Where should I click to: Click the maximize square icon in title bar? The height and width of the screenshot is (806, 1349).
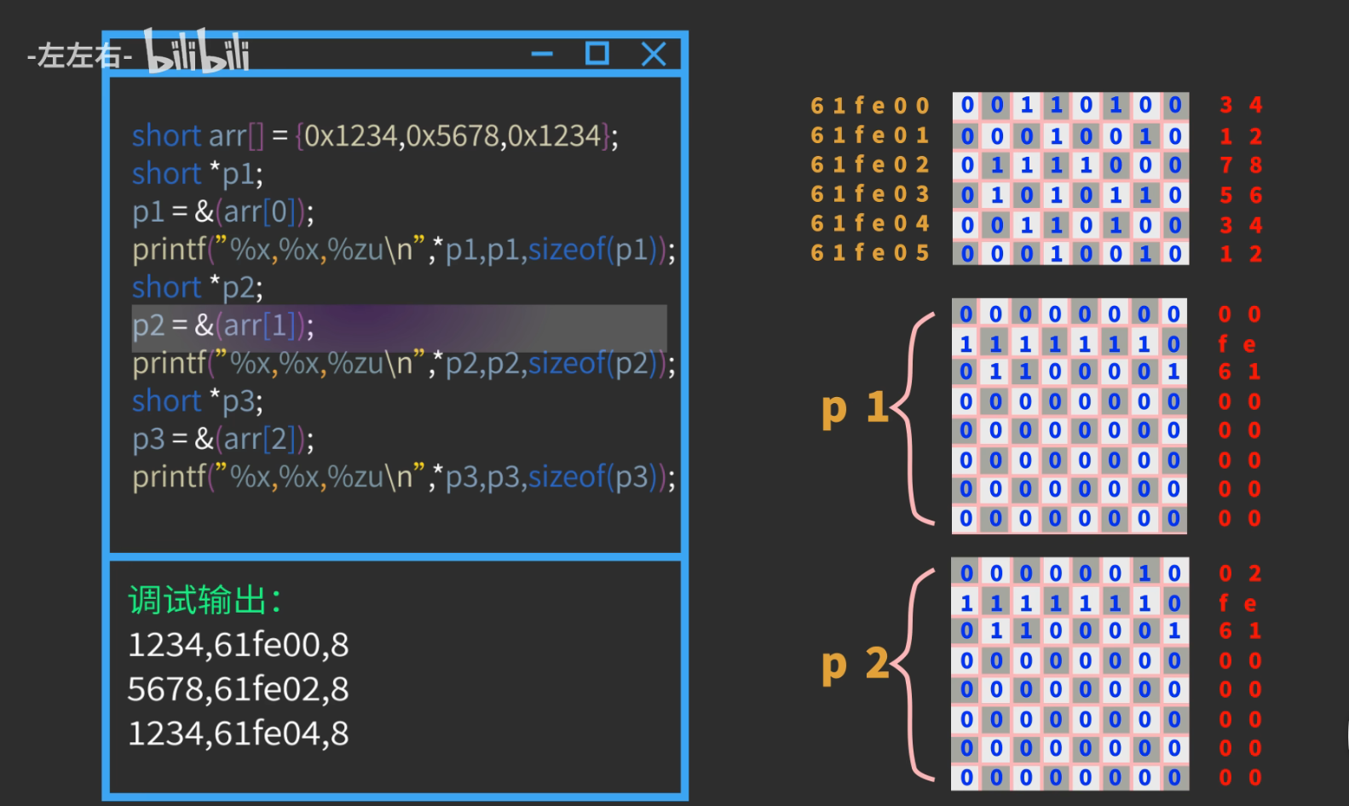click(597, 54)
